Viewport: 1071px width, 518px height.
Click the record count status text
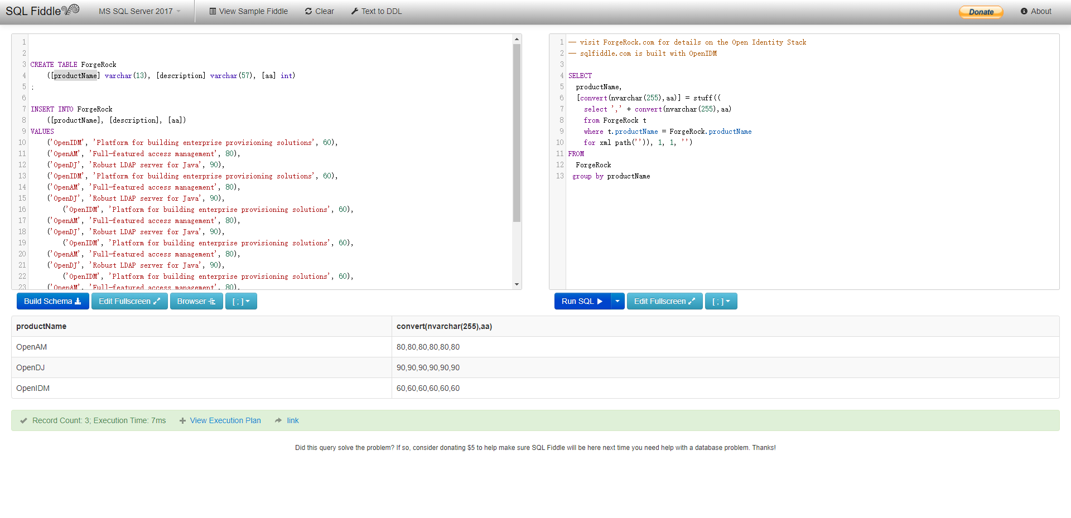pos(99,420)
